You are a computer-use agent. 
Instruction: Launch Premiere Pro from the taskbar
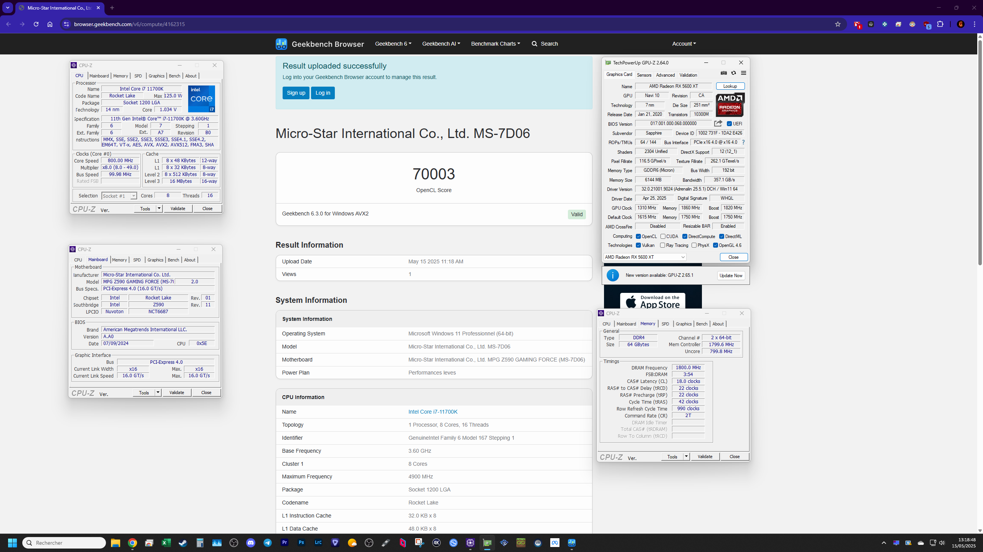tap(285, 543)
